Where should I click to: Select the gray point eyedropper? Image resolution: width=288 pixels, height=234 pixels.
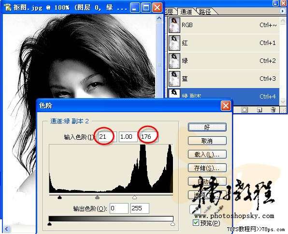[x=208, y=209]
